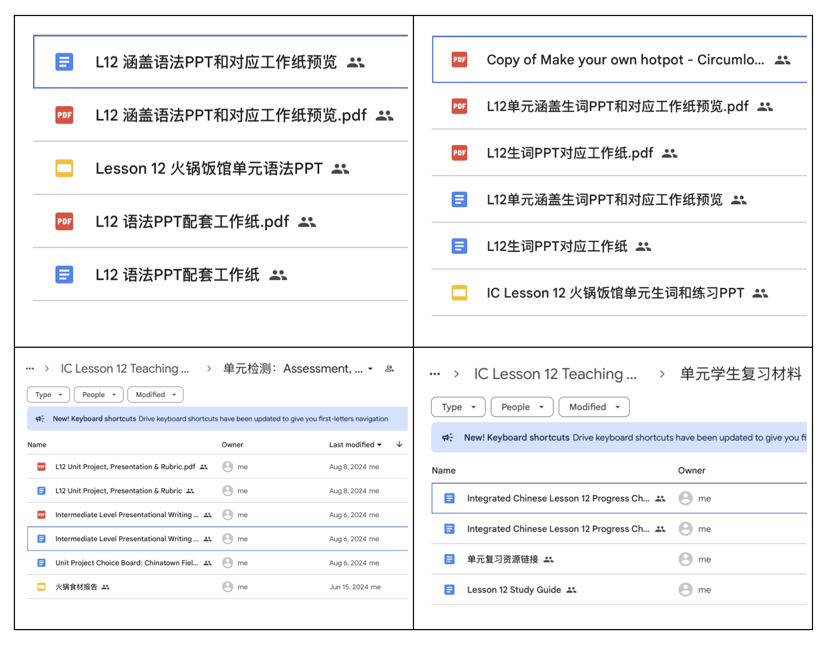Click the keyboard shortcuts banner in 单元学生复习材料 view
828x649 pixels.
click(x=619, y=437)
